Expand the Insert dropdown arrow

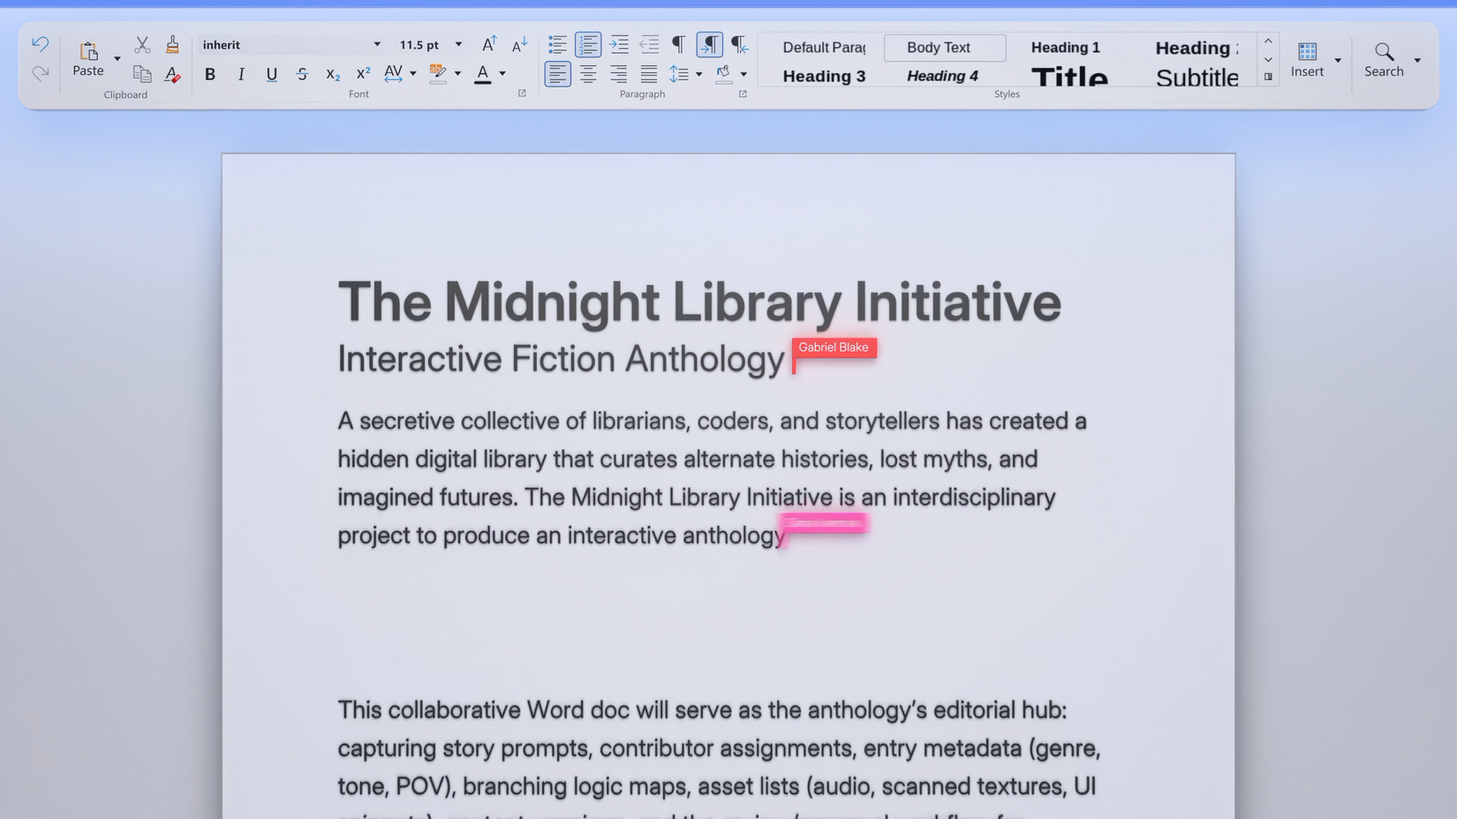1338,60
